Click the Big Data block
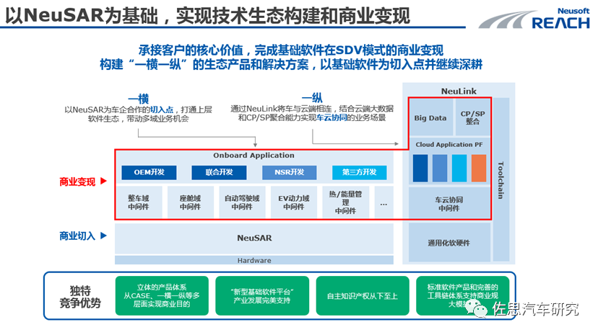 pyautogui.click(x=430, y=117)
